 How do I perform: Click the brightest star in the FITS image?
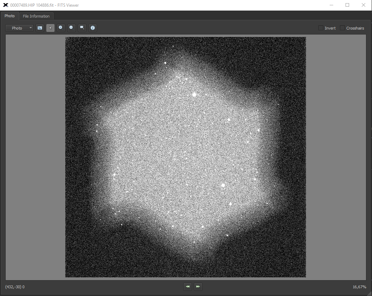[194, 94]
